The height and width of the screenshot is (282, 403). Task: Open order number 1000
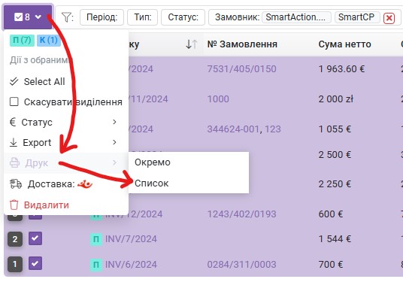click(218, 99)
